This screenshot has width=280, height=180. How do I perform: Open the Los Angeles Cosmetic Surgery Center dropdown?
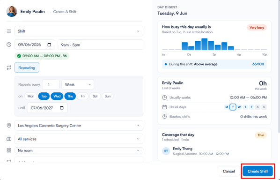[79, 126]
